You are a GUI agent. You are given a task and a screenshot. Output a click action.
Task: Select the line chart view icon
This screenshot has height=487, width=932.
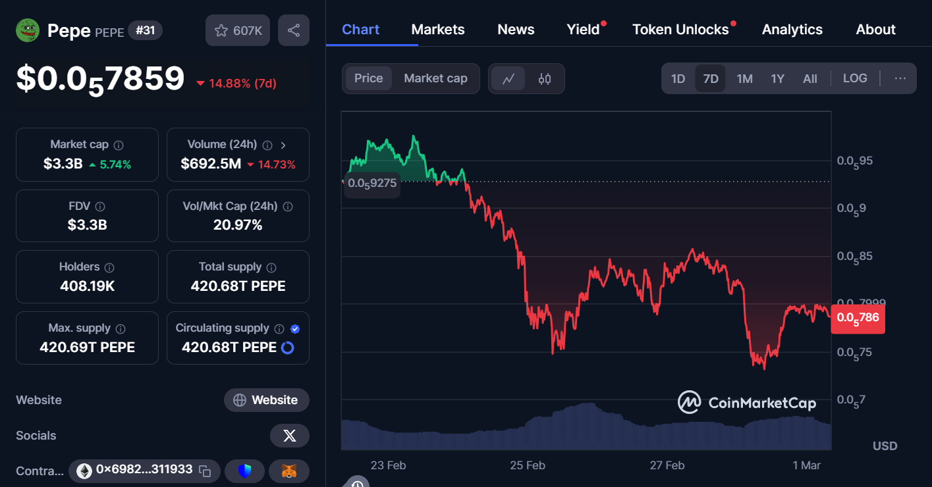508,79
